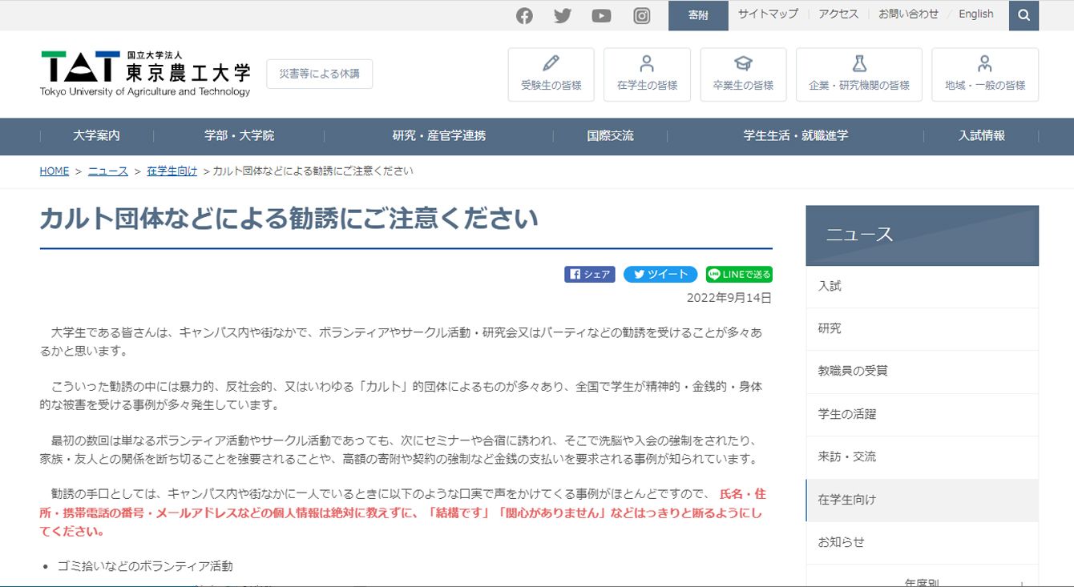Expand the 年度別 section in sidebar
Screen dimensions: 1074x587
[922, 581]
